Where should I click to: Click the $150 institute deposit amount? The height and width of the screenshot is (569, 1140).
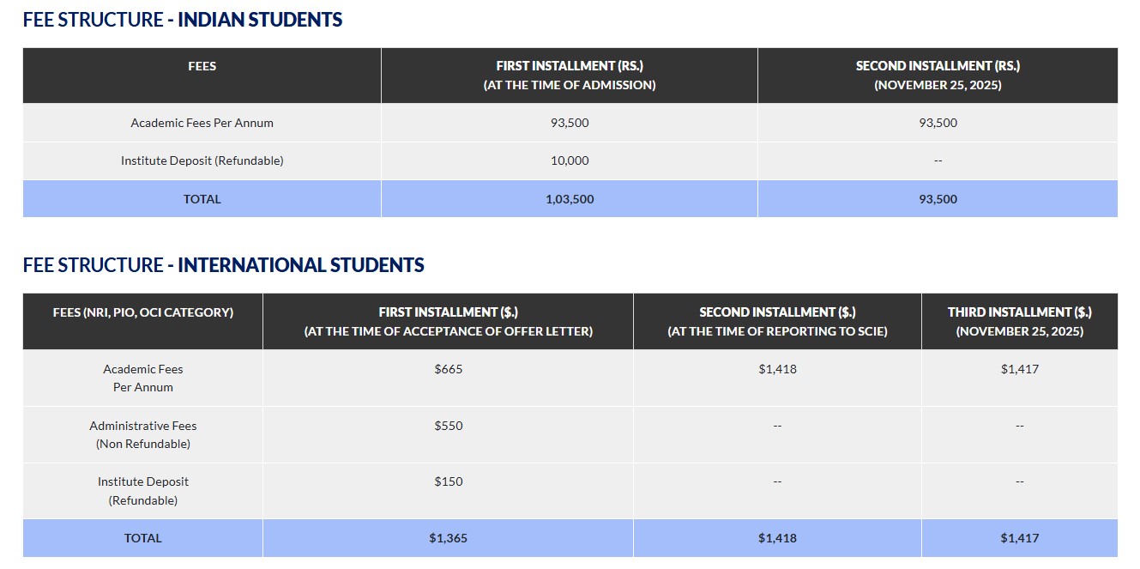coord(448,481)
